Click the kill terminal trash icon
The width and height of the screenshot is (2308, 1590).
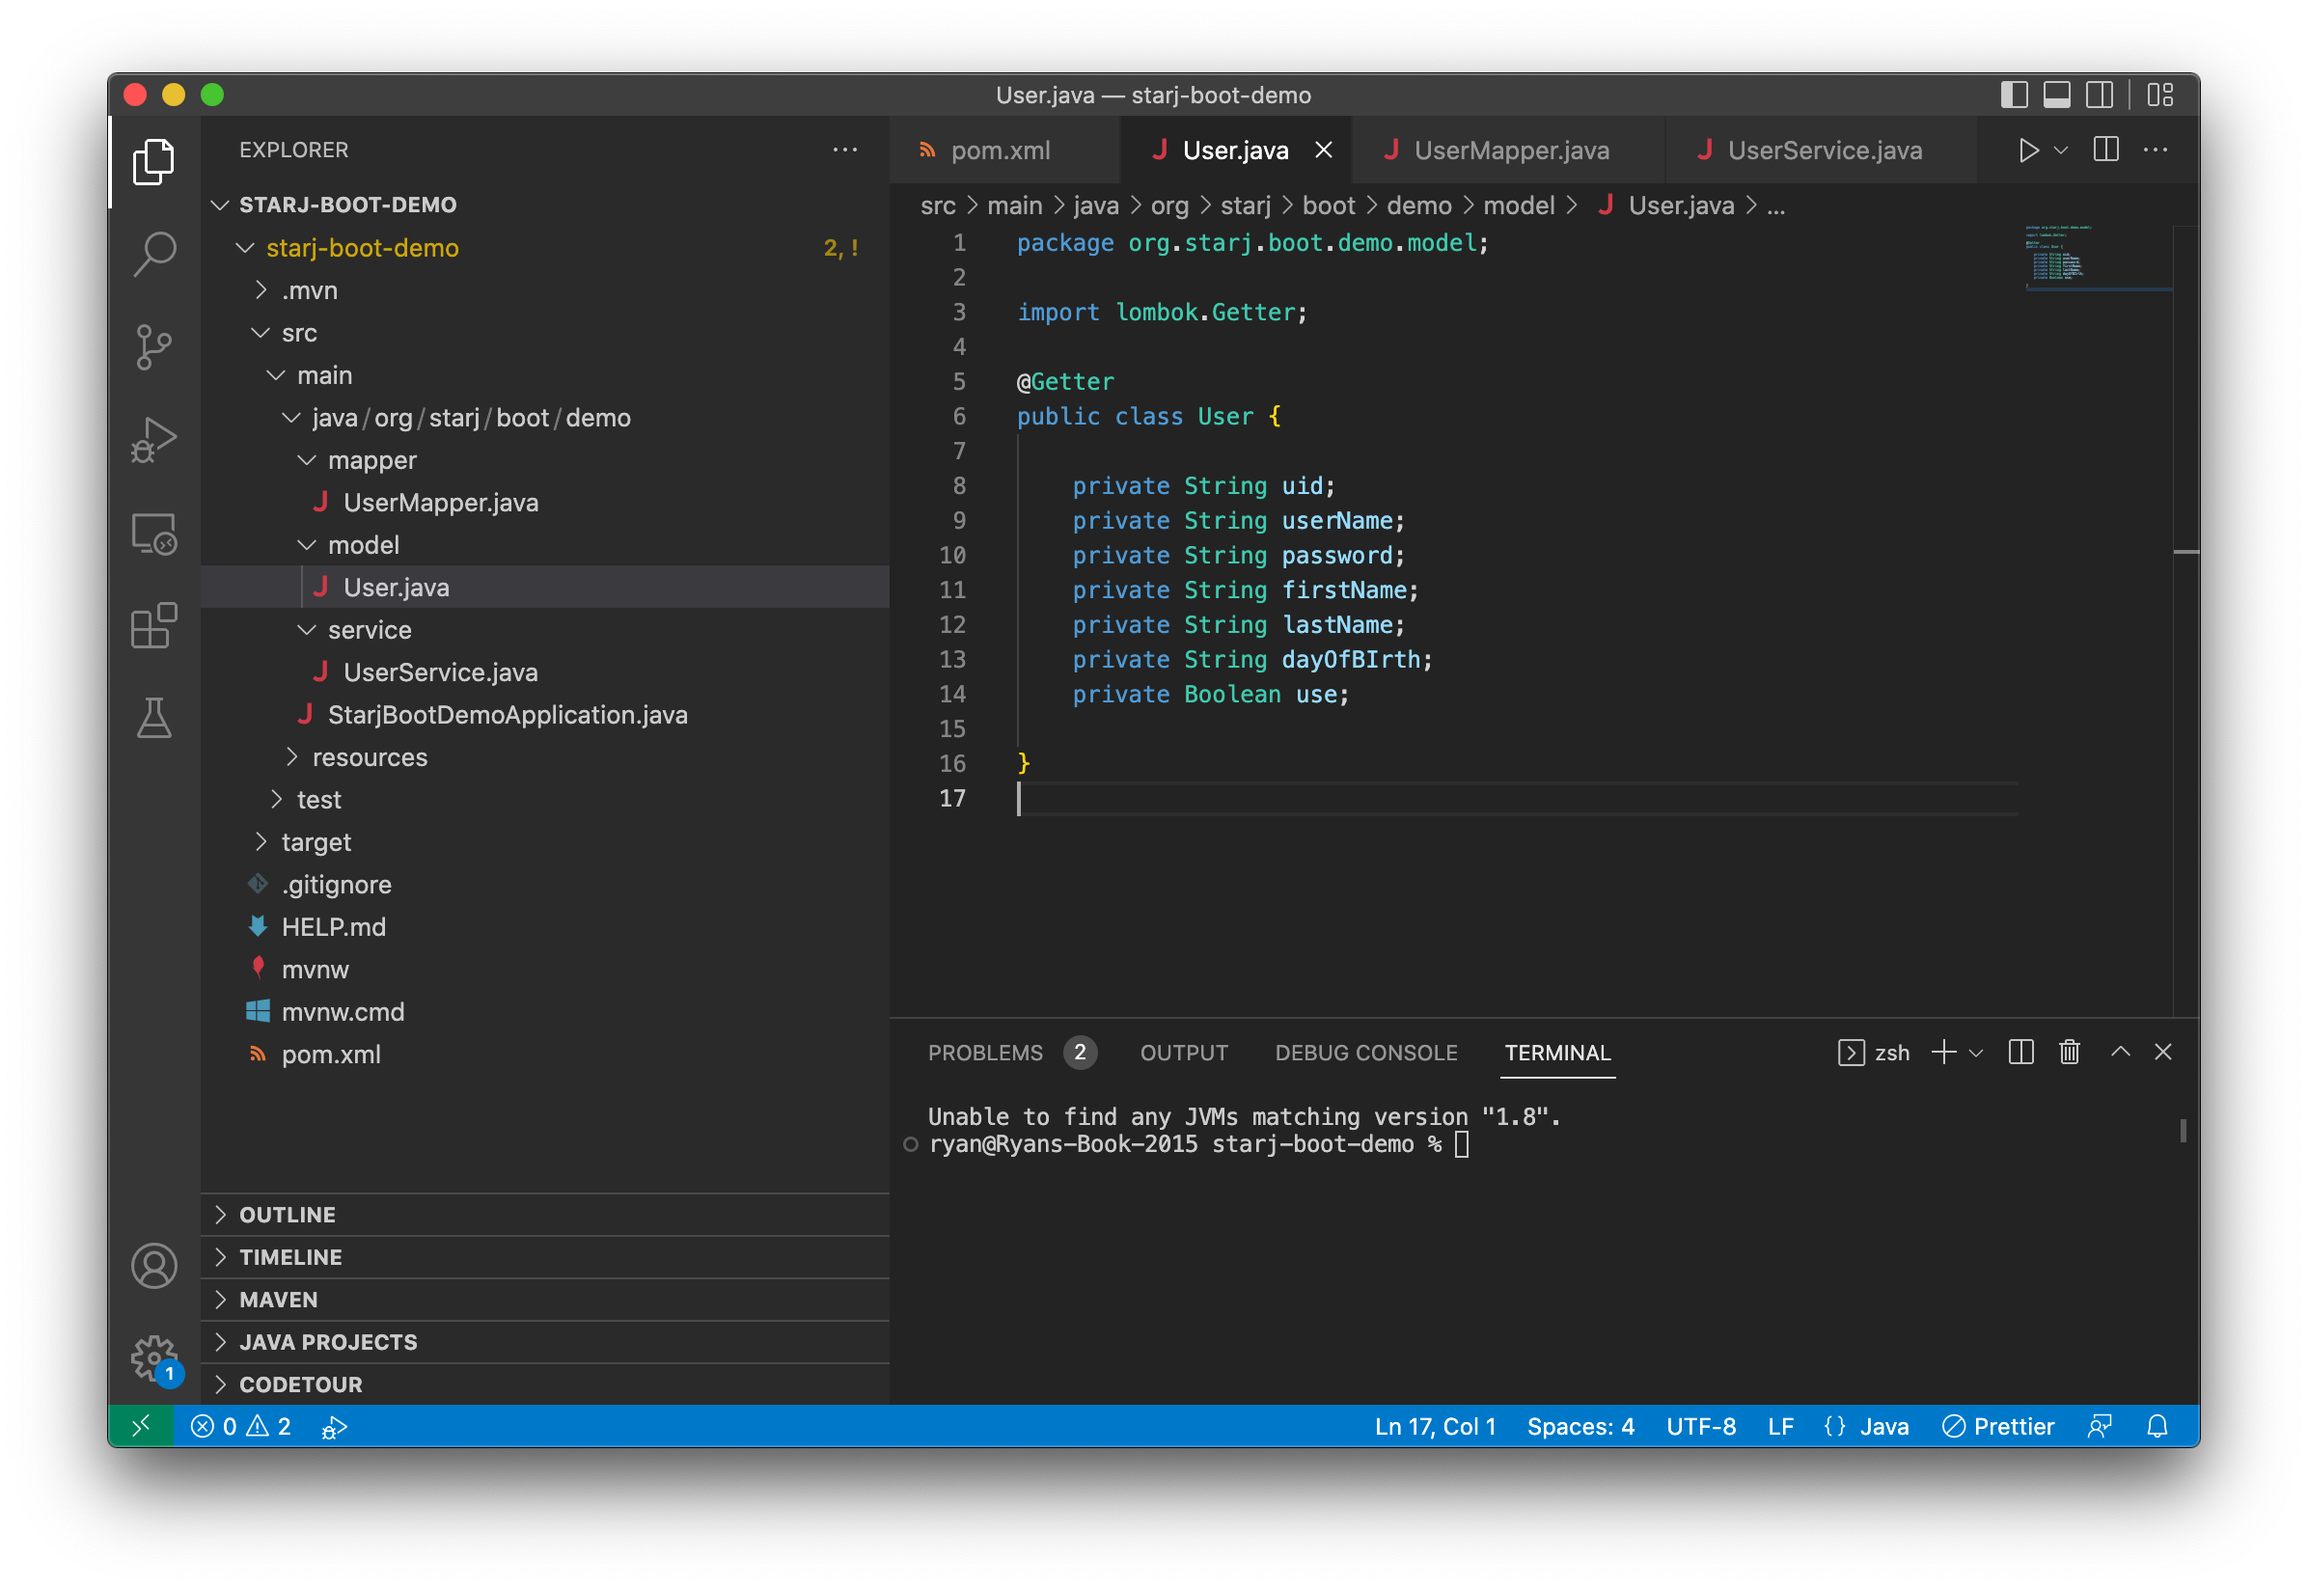click(2069, 1052)
